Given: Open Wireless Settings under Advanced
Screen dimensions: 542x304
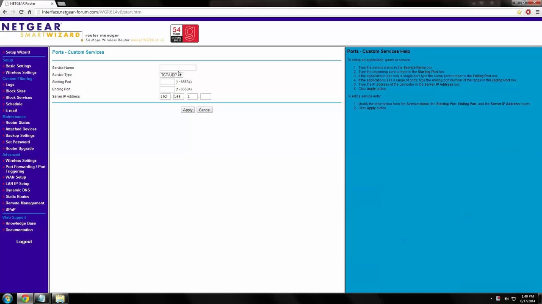Looking at the screenshot, I should 21,161.
